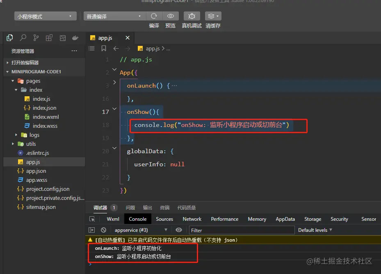Collapse the pages folder
This screenshot has height=274, width=381.
[x=13, y=81]
